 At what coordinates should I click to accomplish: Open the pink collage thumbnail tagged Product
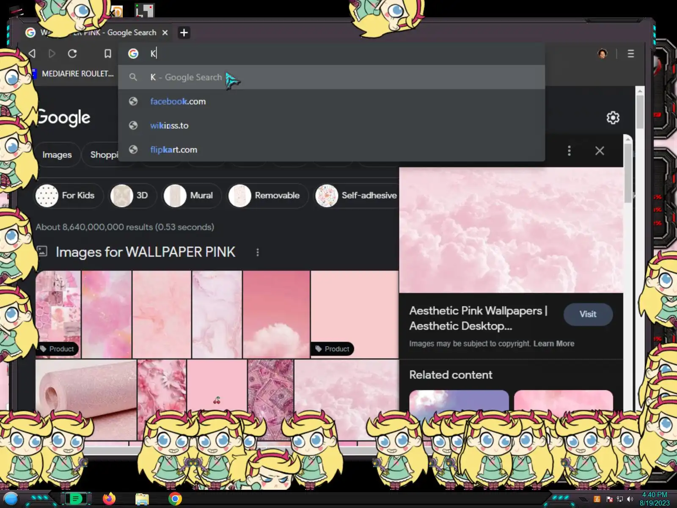tap(58, 315)
